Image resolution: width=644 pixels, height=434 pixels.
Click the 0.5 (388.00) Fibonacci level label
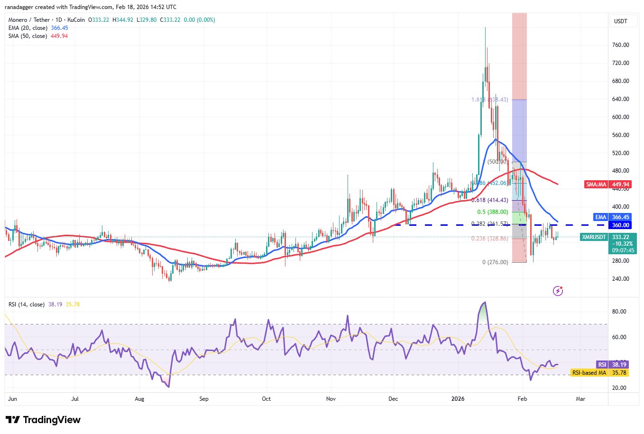pos(492,212)
